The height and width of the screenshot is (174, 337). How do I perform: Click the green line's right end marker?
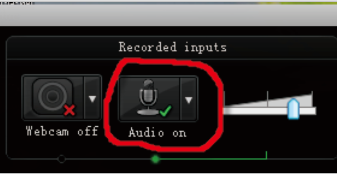[266, 155]
